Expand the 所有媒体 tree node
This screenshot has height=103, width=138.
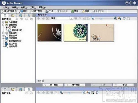point(3,22)
